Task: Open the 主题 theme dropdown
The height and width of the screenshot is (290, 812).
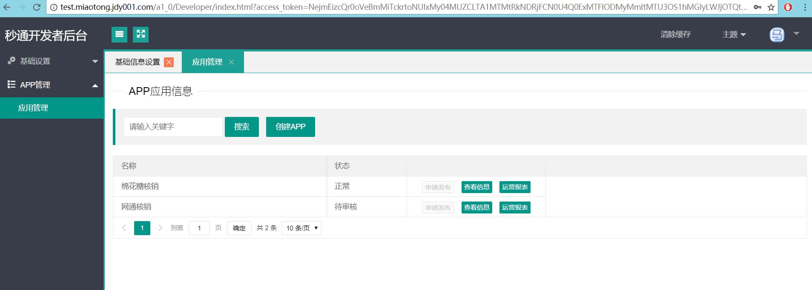Action: (x=734, y=34)
